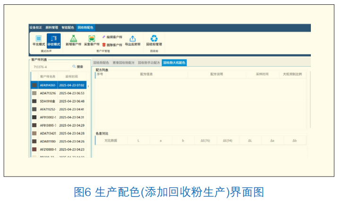Click 导出反射率 export icon
Screen dimensions: 343x204
click(x=133, y=38)
